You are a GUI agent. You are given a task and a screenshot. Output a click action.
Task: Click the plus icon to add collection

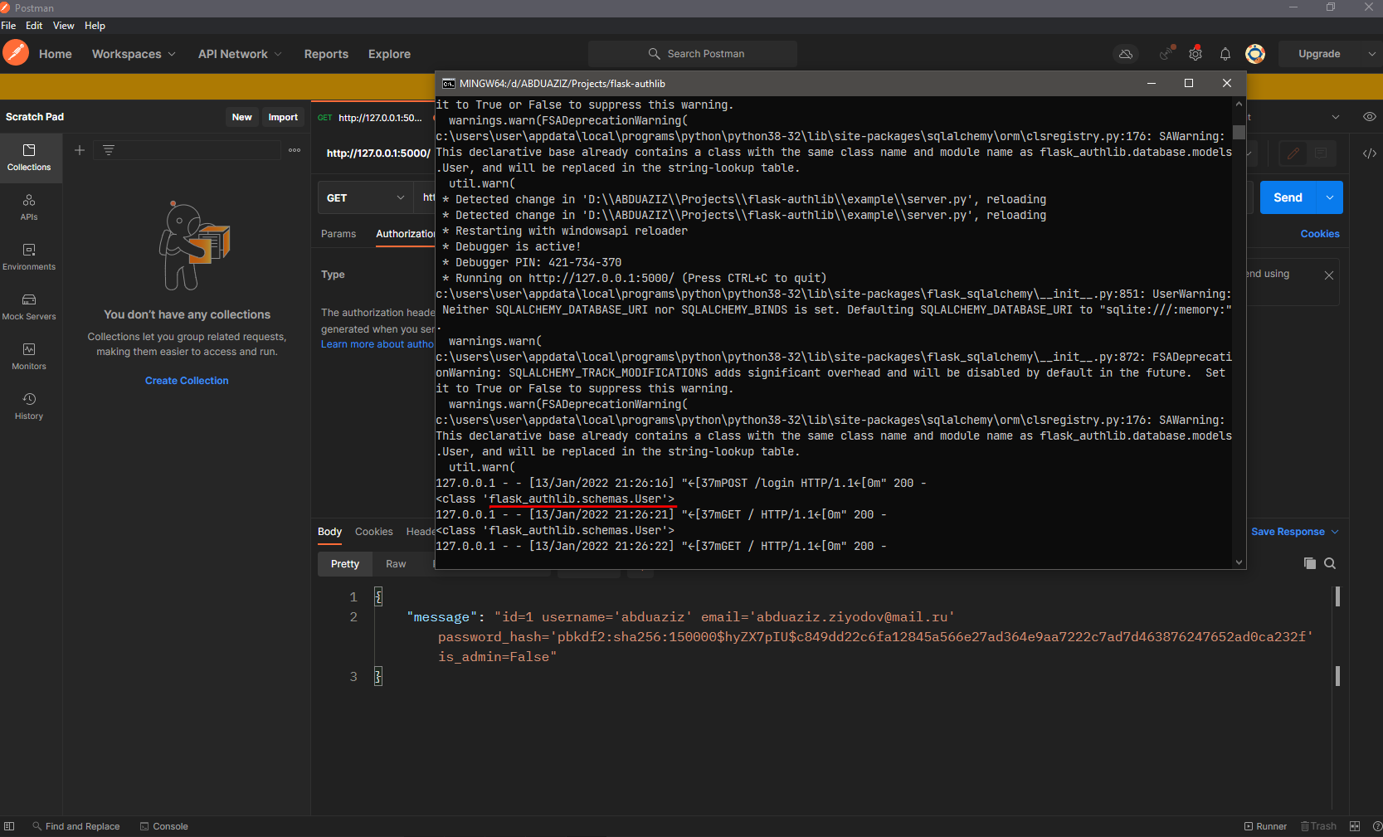tap(80, 150)
